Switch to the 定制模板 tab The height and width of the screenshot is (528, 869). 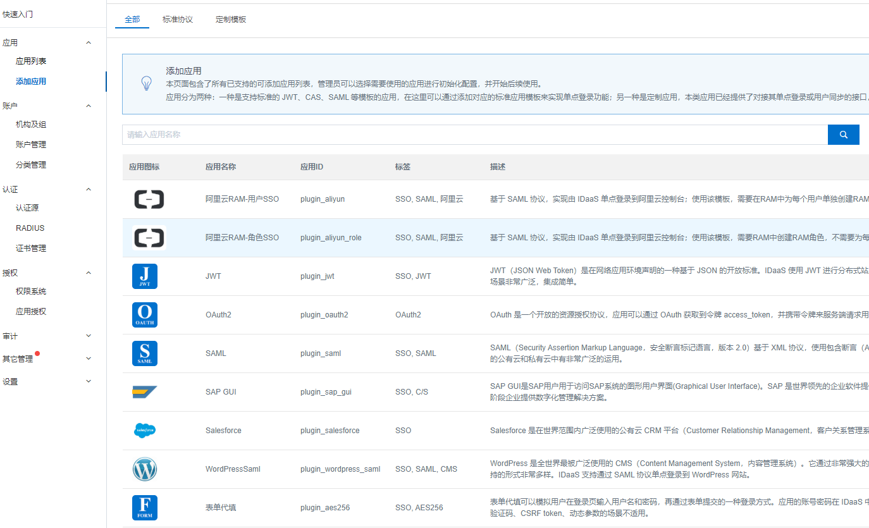(231, 20)
